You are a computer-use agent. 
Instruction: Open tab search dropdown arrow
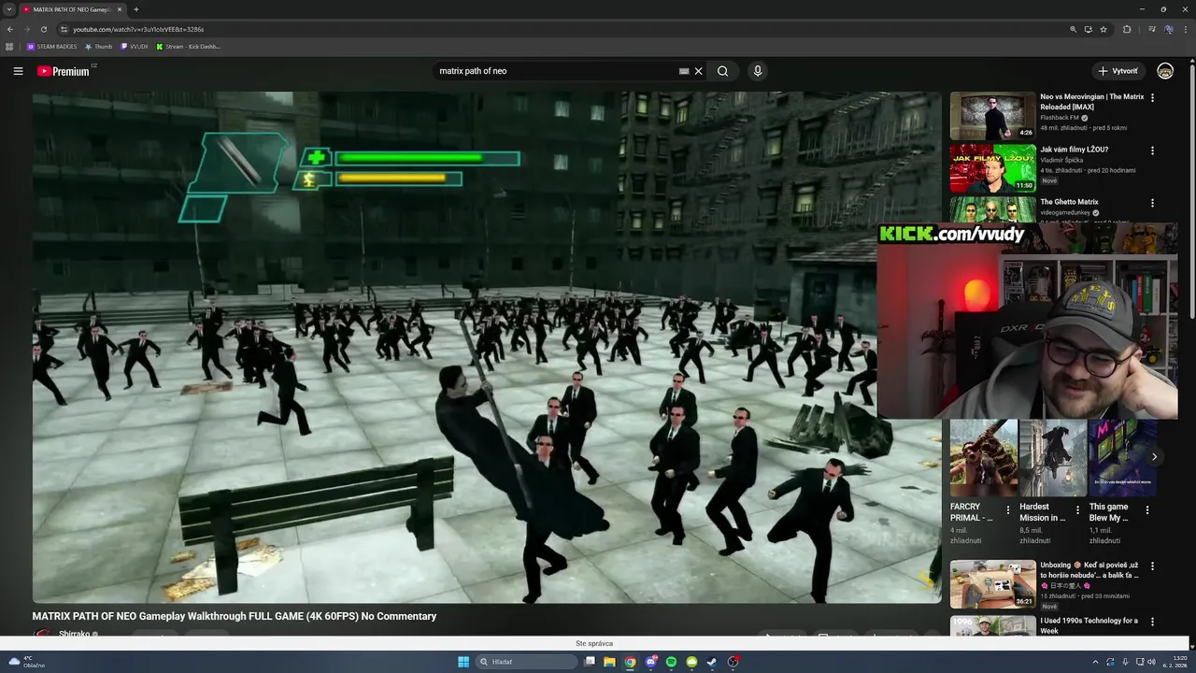click(9, 9)
